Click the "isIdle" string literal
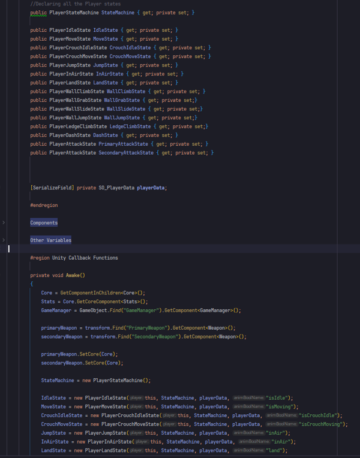 click(277, 398)
